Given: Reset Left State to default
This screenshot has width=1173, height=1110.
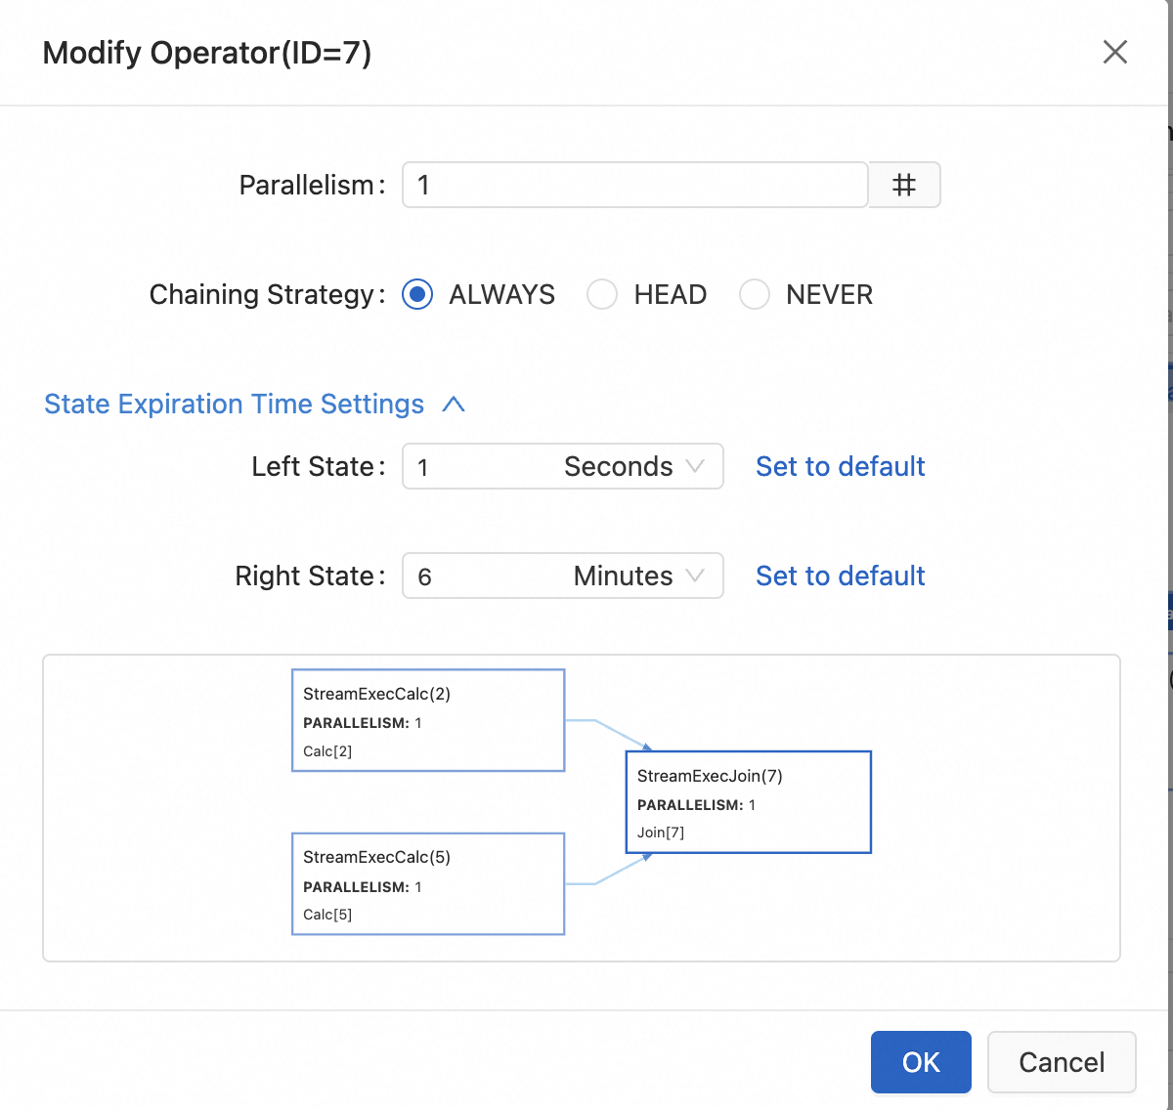Looking at the screenshot, I should (840, 466).
